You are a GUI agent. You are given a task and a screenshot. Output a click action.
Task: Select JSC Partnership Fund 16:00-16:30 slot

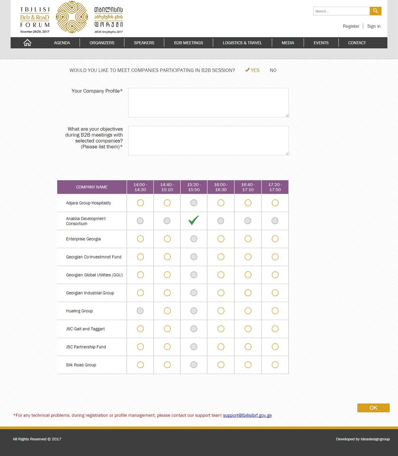tap(221, 347)
